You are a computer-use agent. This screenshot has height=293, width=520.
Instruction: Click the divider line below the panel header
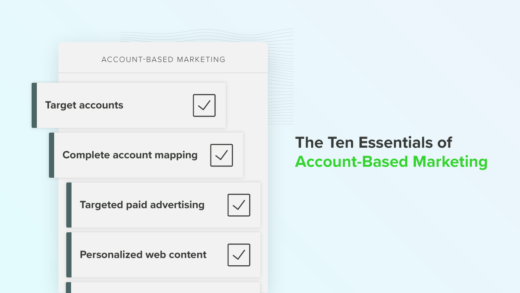click(x=163, y=72)
